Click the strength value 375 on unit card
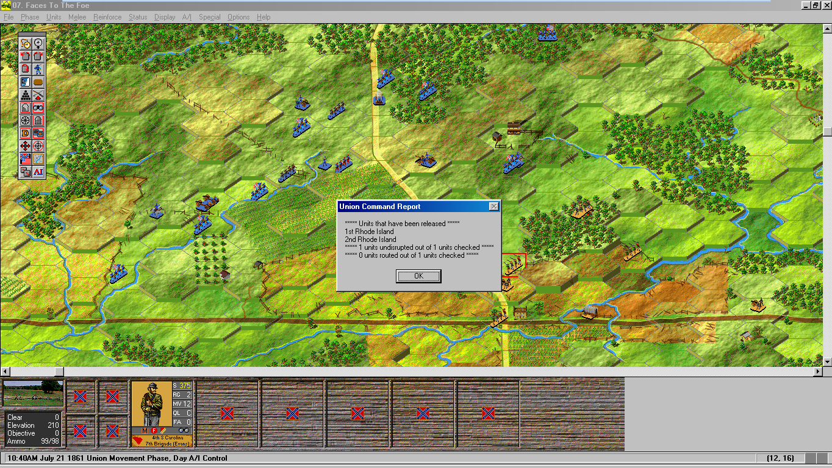 tap(185, 385)
